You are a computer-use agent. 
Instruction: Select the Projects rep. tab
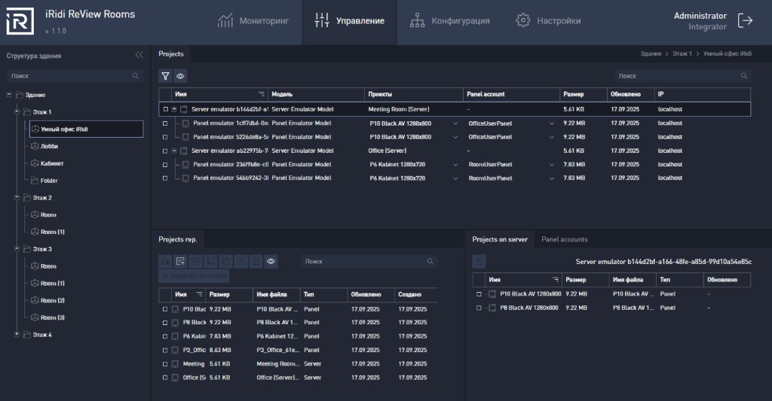(178, 239)
